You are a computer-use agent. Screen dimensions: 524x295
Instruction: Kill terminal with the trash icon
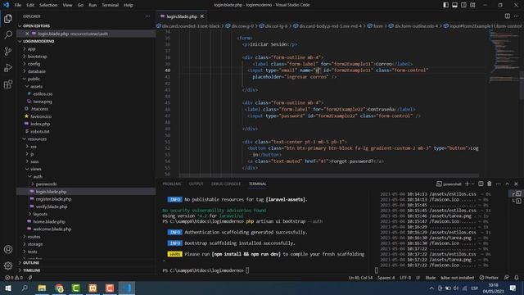pyautogui.click(x=490, y=184)
